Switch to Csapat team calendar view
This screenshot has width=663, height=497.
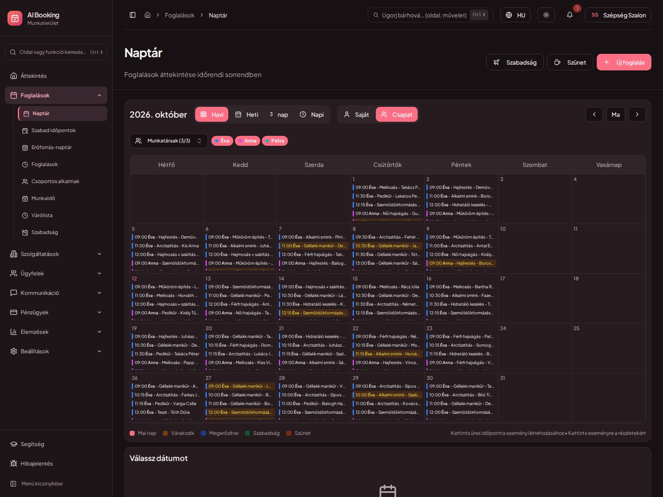click(x=397, y=115)
